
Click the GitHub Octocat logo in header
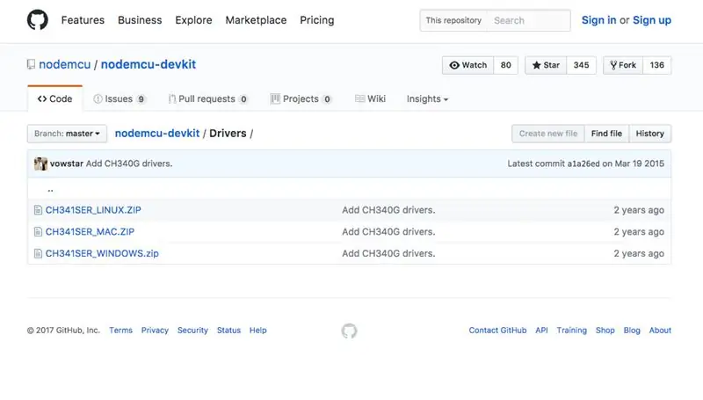pos(37,20)
